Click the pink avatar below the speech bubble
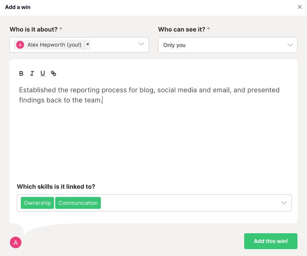This screenshot has height=256, width=307. pos(16,243)
